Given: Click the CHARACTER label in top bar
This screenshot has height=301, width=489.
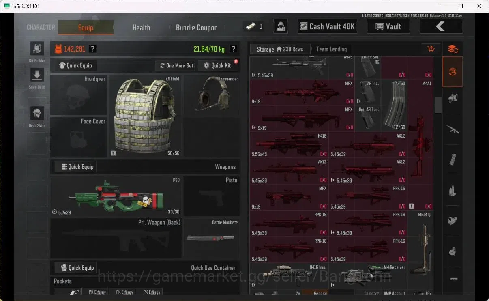Looking at the screenshot, I should coord(41,27).
